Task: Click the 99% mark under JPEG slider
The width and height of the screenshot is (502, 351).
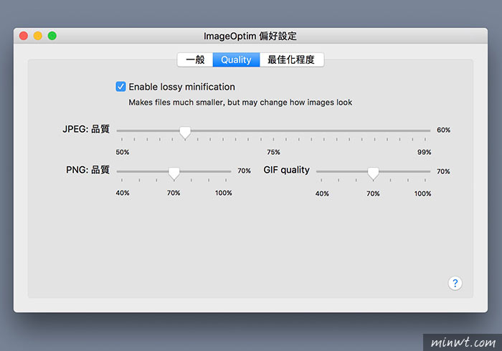Action: (425, 152)
